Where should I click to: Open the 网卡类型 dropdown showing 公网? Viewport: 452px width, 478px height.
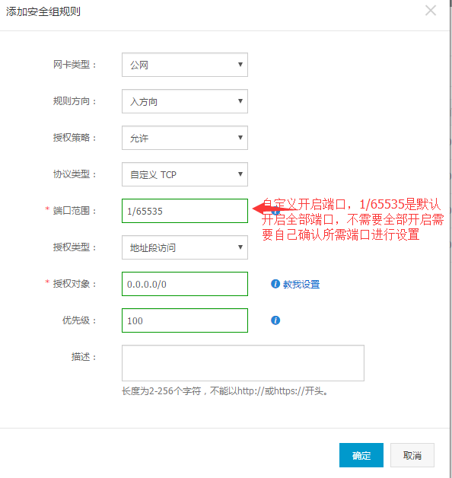point(185,65)
